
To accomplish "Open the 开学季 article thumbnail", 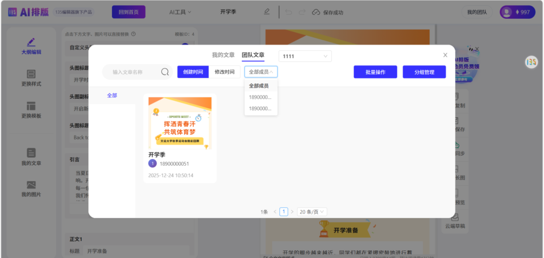I will (180, 123).
